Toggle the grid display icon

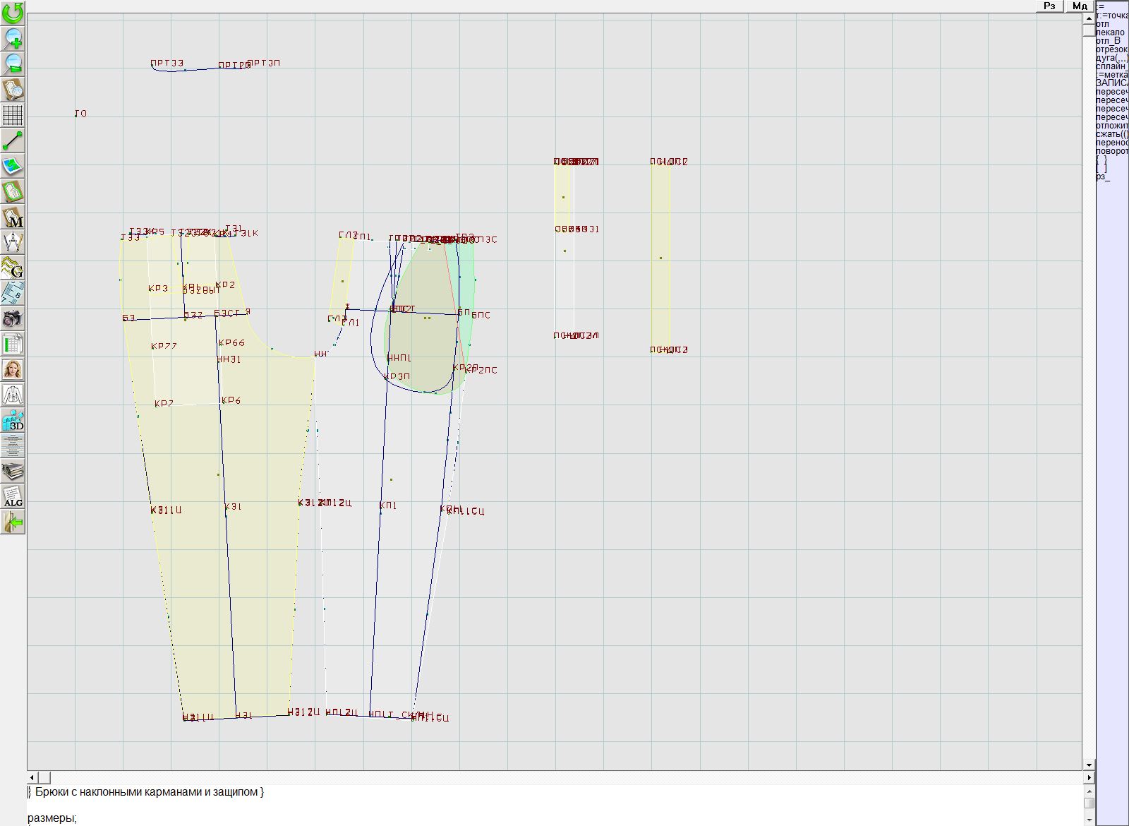pos(13,114)
